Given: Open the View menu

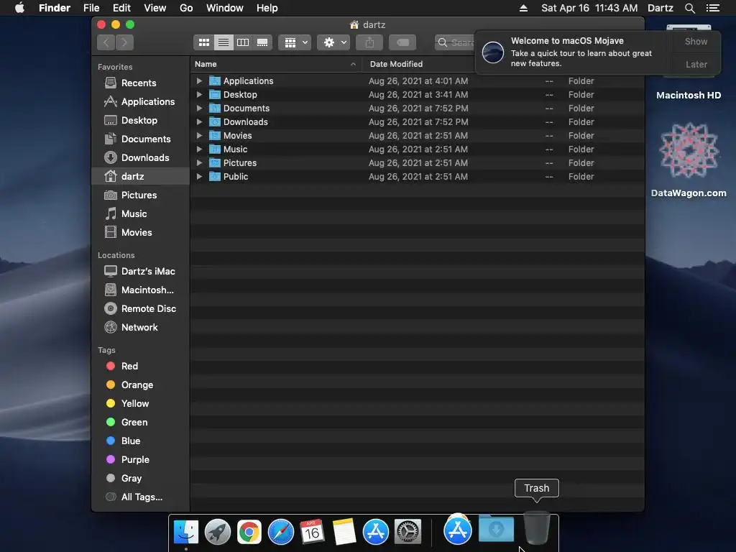Looking at the screenshot, I should coord(155,8).
